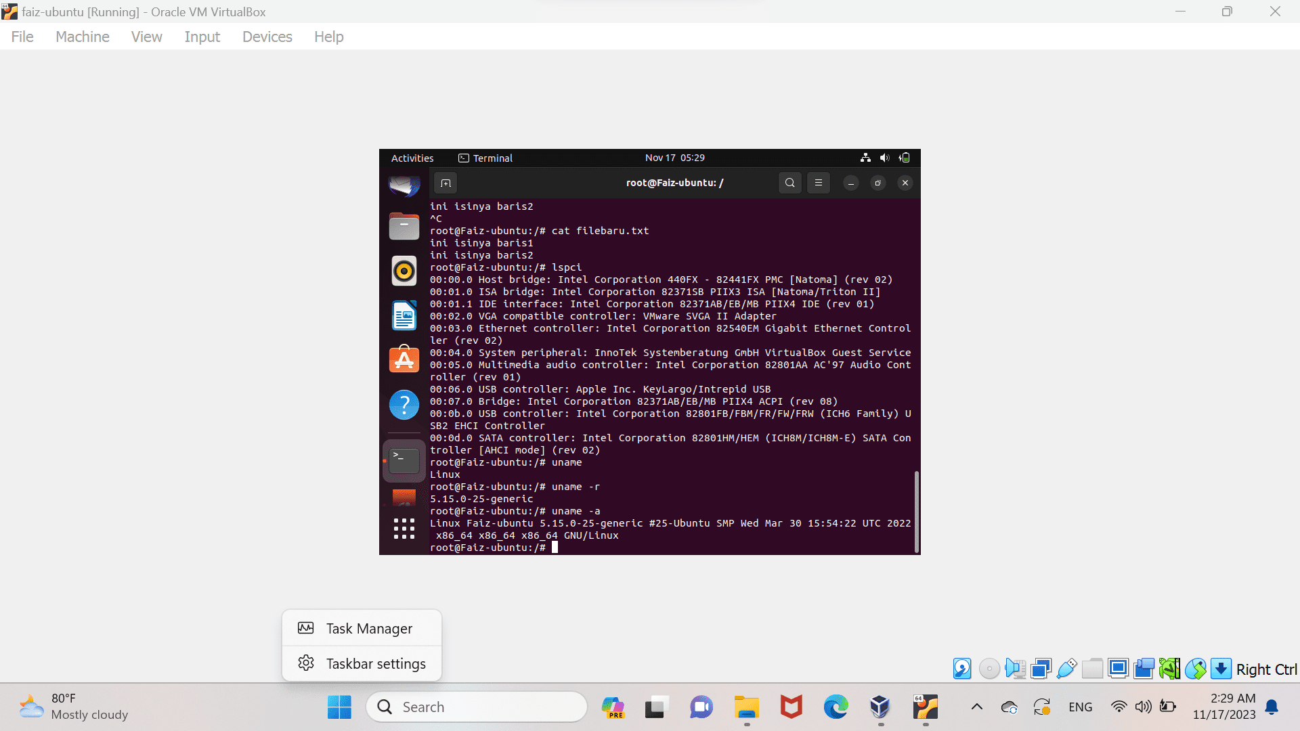Open the View menu

146,37
